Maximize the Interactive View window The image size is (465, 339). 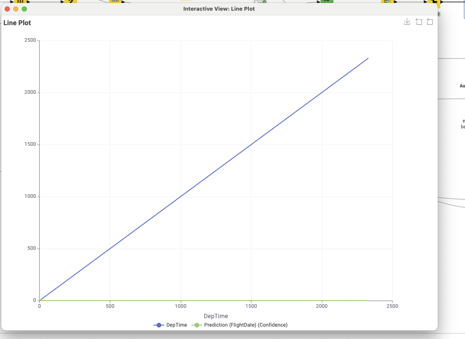tap(24, 9)
